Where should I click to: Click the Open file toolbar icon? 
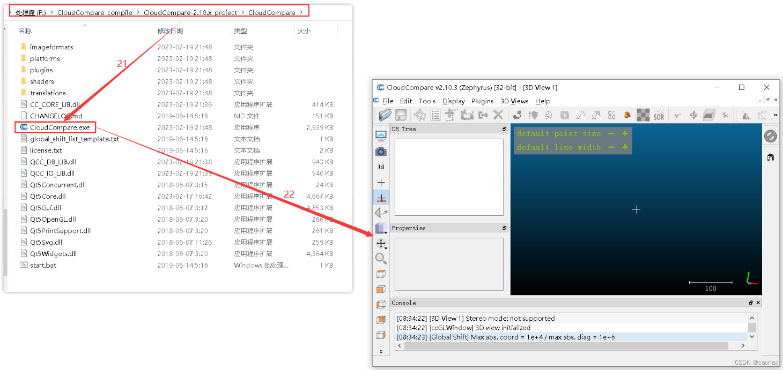tap(385, 115)
